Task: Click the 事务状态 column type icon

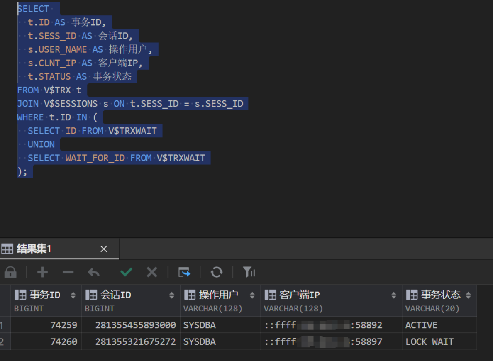Action: pos(412,295)
